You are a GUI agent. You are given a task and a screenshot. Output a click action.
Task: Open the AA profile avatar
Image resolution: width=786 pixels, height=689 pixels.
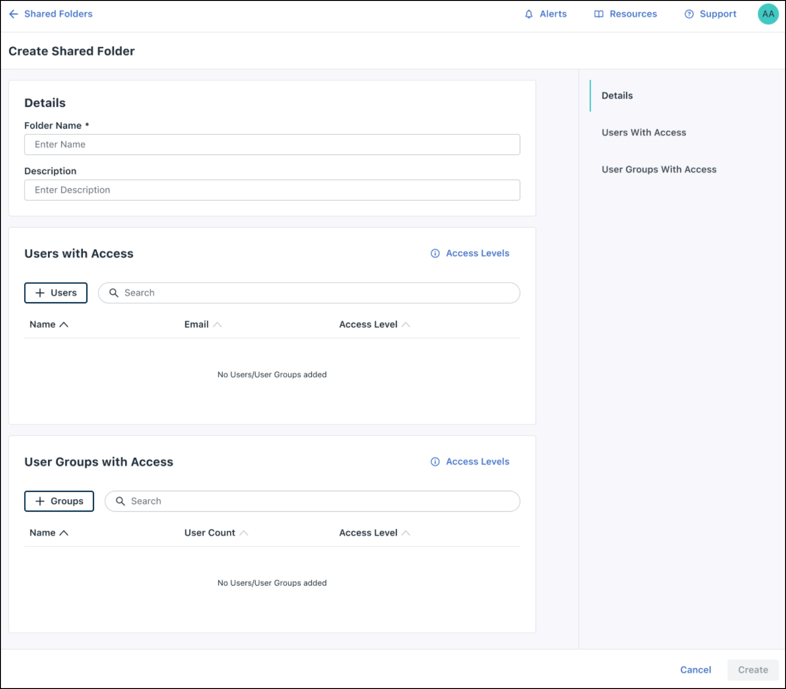click(769, 14)
